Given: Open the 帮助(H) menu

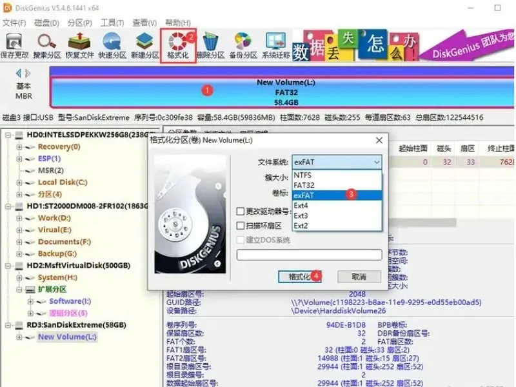Looking at the screenshot, I should [x=177, y=23].
